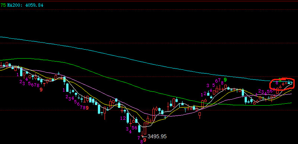Select the last cyan candle at right edge
Image resolution: width=298 pixels, height=144 pixels.
pyautogui.click(x=292, y=82)
